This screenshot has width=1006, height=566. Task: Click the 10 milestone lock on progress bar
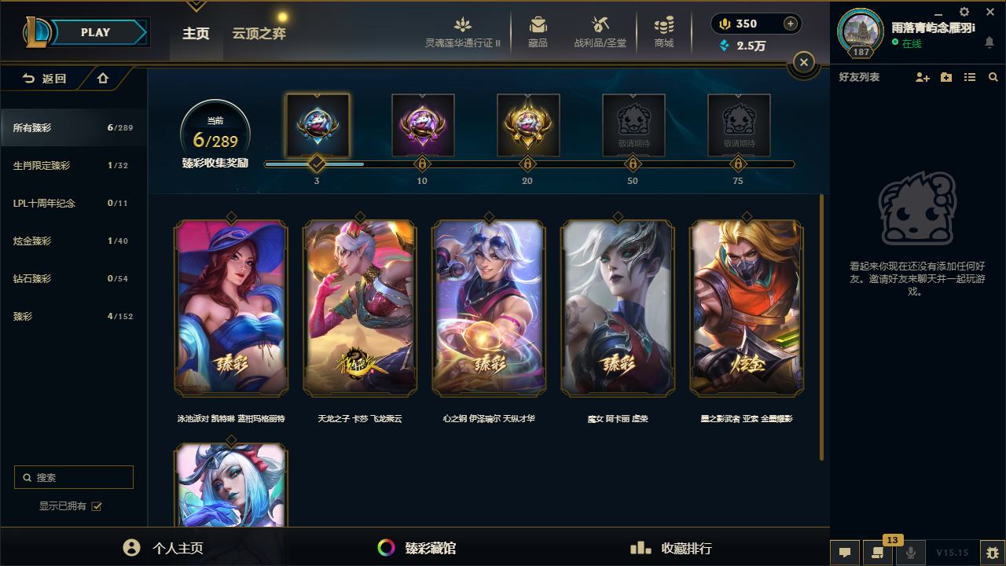pos(422,164)
